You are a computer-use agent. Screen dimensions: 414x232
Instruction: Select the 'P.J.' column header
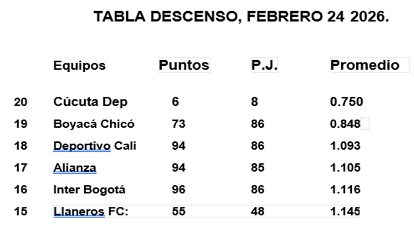click(x=264, y=65)
